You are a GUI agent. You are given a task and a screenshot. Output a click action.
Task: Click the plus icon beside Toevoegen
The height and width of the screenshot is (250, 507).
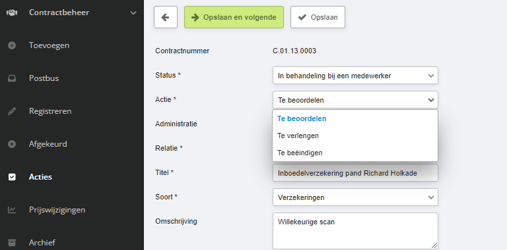[x=12, y=45]
